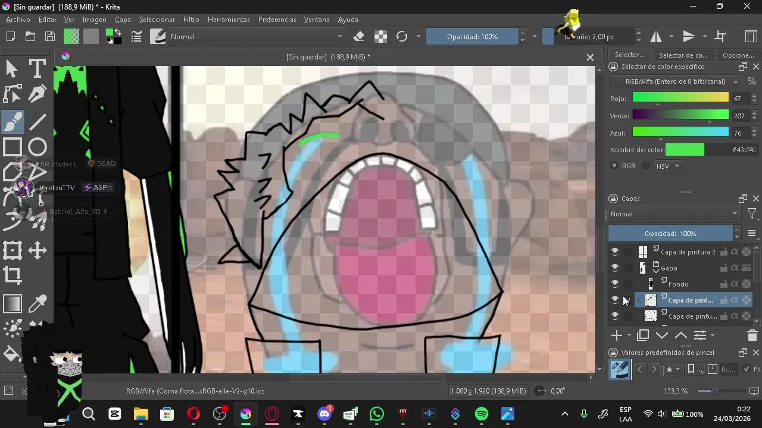Open the toolbar blending mode Normal dropdown
Image resolution: width=762 pixels, height=428 pixels.
pos(257,37)
